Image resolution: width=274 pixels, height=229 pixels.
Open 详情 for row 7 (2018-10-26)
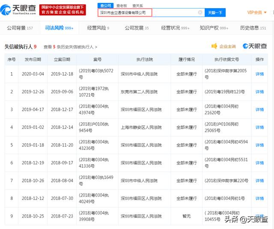(x=259, y=181)
